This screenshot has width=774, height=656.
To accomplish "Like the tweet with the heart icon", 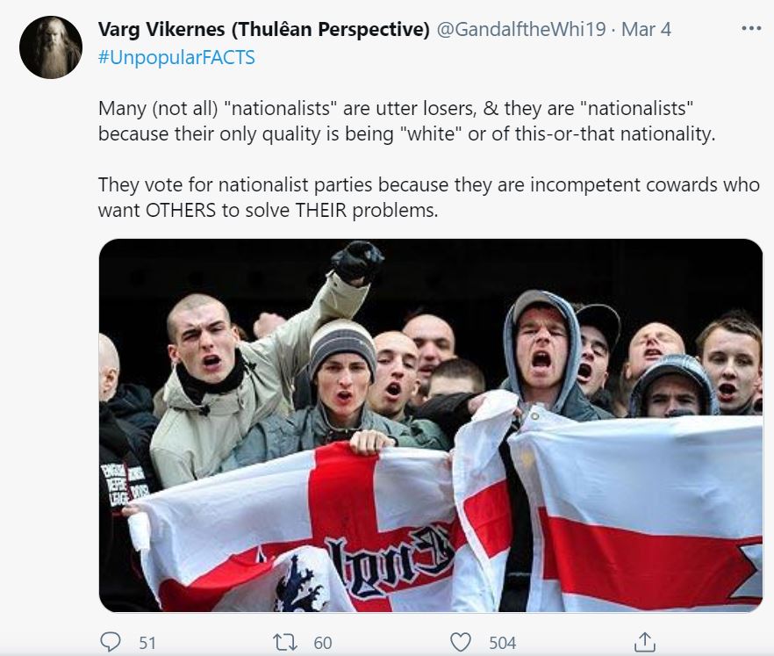I will (x=461, y=642).
